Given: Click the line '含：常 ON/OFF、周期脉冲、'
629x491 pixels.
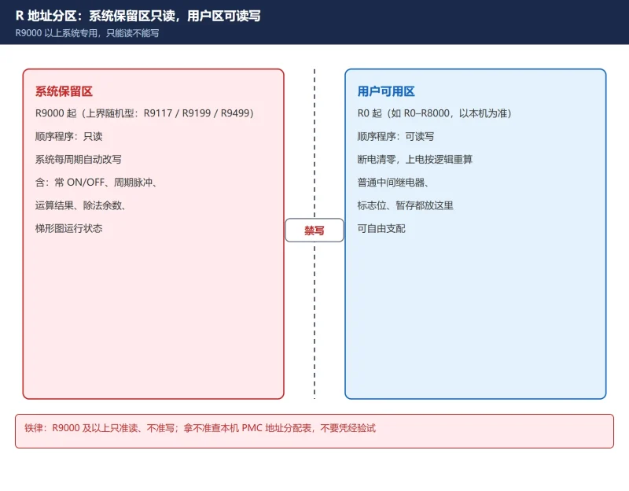Looking at the screenshot, I should [96, 183].
